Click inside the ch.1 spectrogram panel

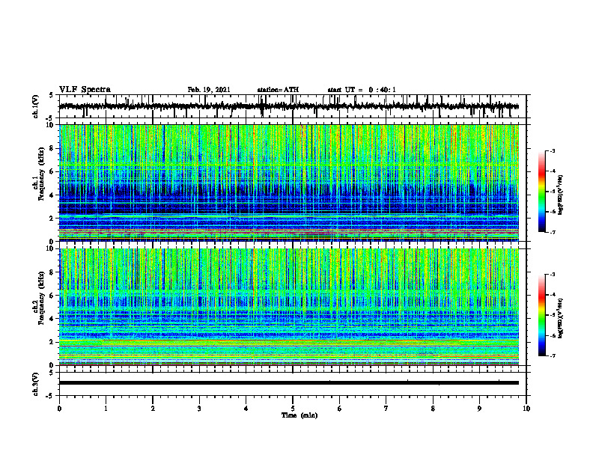point(289,183)
